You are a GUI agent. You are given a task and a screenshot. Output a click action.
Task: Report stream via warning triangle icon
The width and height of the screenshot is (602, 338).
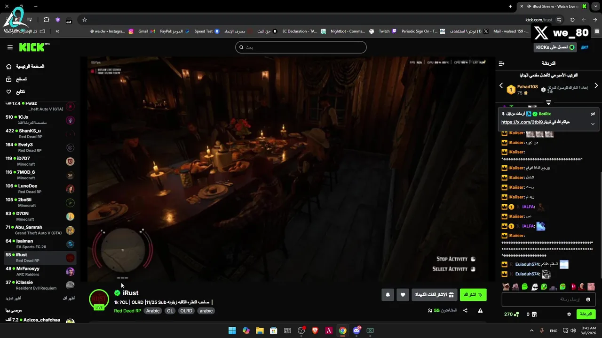point(480,311)
